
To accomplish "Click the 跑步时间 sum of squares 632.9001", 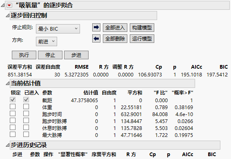I will pos(131,114).
